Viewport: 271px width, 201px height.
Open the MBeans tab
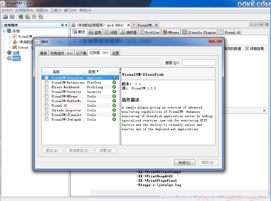tap(171, 32)
